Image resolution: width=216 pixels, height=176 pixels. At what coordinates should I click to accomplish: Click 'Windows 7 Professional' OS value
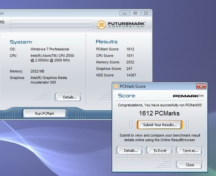(50, 49)
